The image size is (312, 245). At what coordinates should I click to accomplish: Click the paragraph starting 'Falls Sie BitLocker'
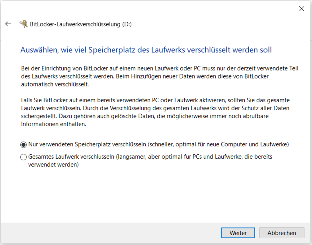click(x=155, y=112)
